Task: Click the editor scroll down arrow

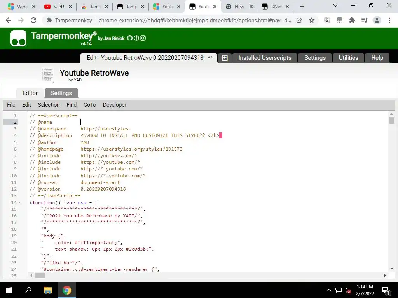Action: pos(391,269)
